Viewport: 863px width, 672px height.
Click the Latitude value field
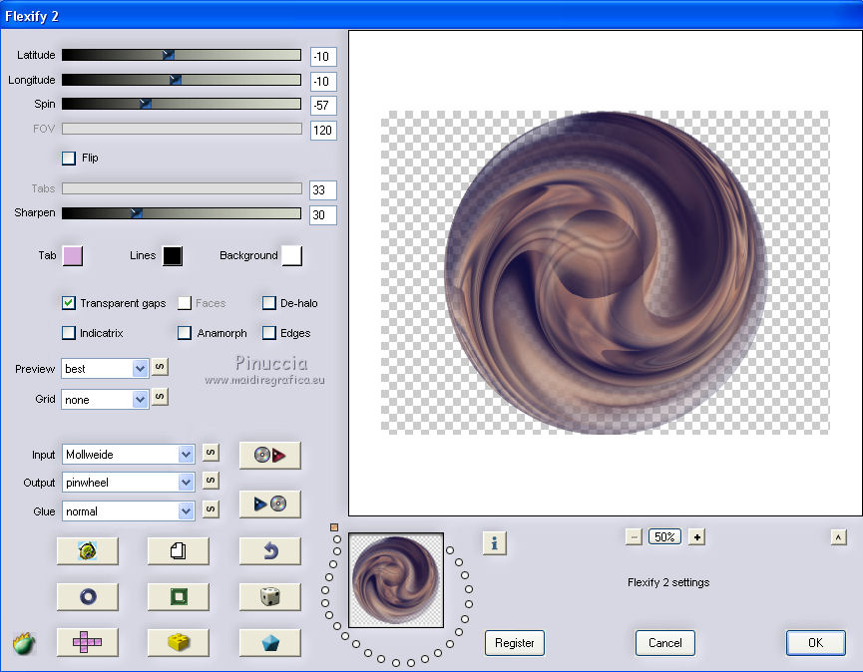pos(323,56)
